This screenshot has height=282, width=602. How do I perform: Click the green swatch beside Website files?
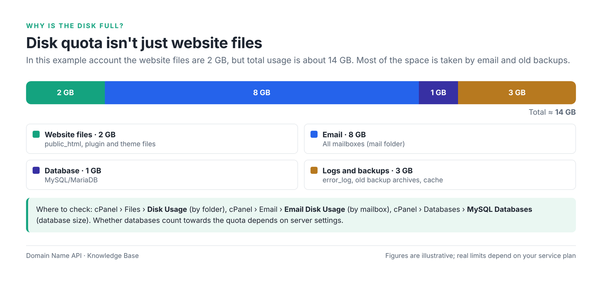tap(36, 134)
